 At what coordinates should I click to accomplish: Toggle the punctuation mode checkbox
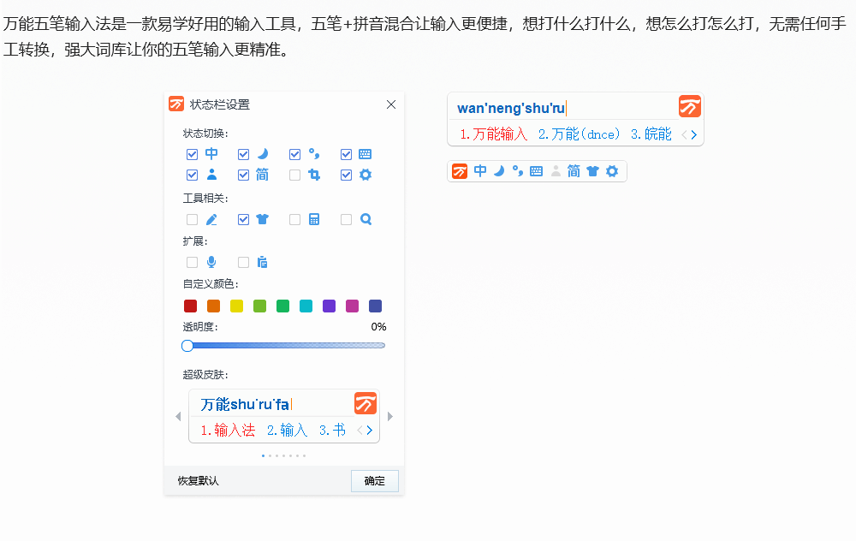[x=294, y=154]
